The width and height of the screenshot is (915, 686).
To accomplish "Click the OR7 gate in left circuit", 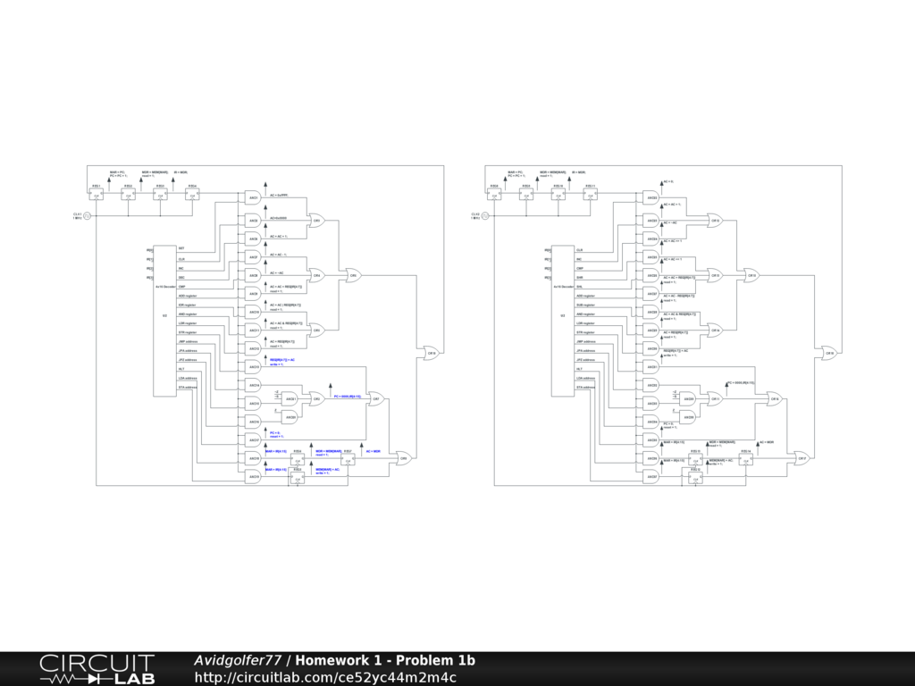I will tap(376, 398).
